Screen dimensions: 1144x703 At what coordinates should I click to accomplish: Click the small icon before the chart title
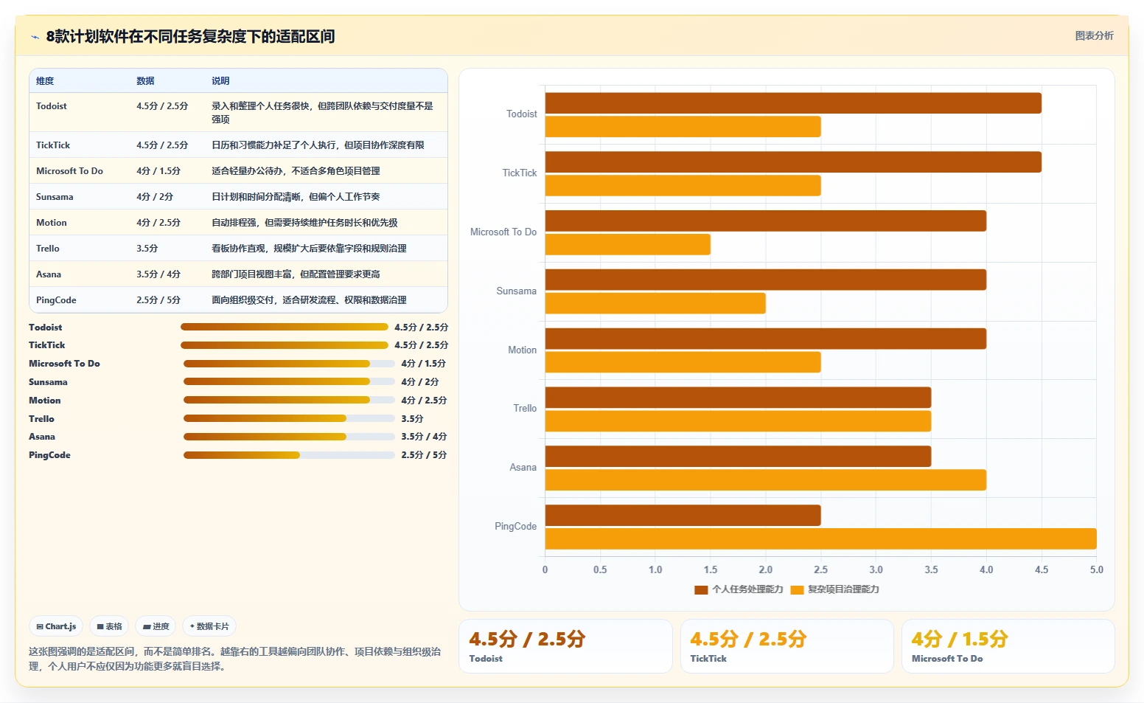35,37
